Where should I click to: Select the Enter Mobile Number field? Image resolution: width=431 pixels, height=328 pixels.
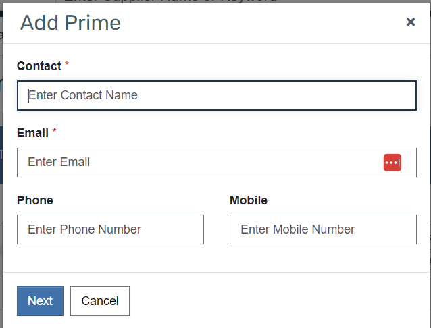323,229
